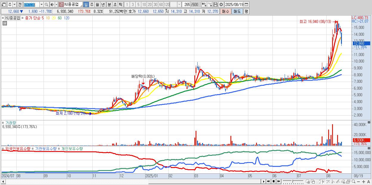Click the indicator add icon with arrow

[x=204, y=4]
